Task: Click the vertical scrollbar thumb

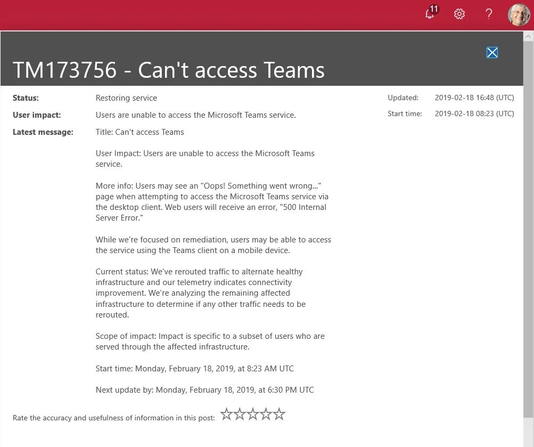Action: [x=528, y=228]
